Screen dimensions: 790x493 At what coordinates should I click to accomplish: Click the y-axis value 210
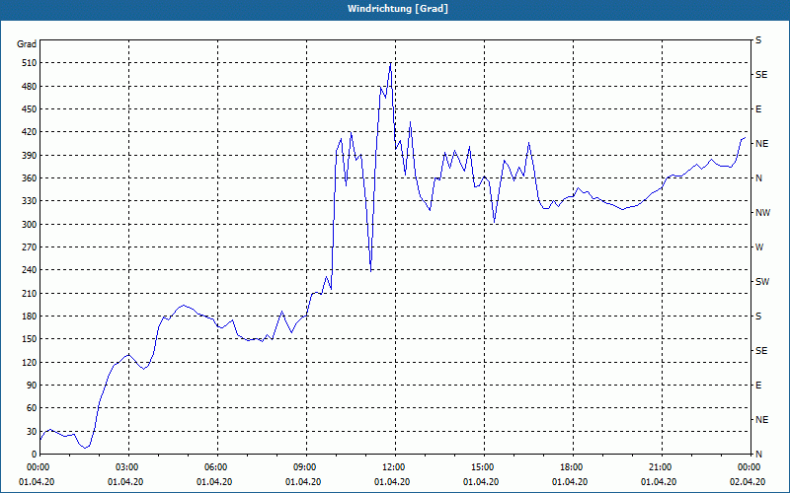point(30,293)
